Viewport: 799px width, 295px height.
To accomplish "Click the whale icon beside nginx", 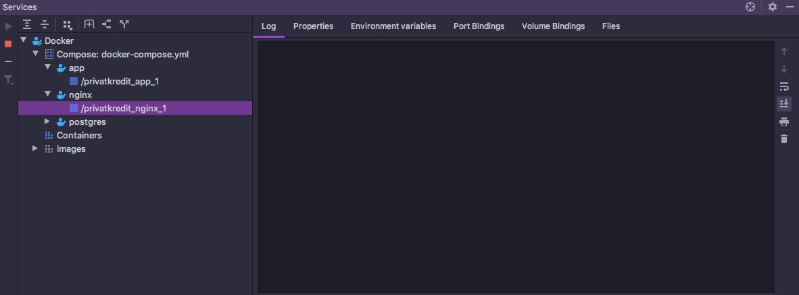I will point(62,95).
